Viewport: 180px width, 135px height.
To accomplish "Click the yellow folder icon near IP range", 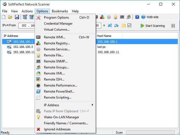I will point(124,25).
